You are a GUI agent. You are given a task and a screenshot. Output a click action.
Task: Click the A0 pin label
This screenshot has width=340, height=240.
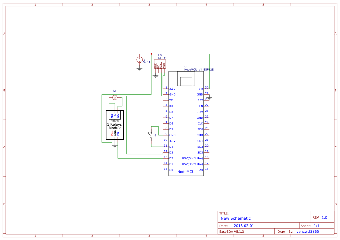click(201, 170)
